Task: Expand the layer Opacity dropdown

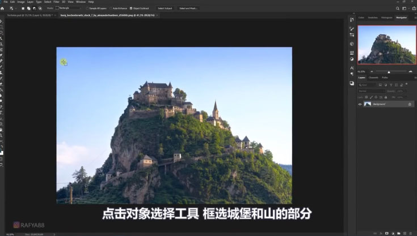Action: (402, 91)
